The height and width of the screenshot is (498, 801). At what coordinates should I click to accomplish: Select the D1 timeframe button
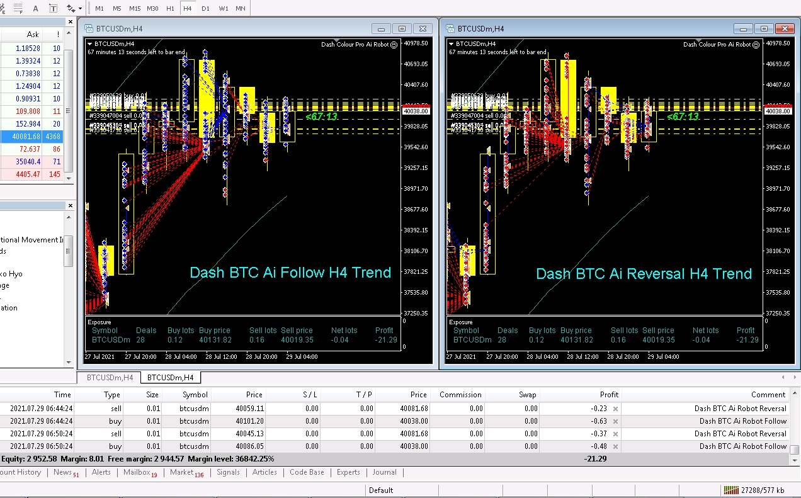coord(205,8)
